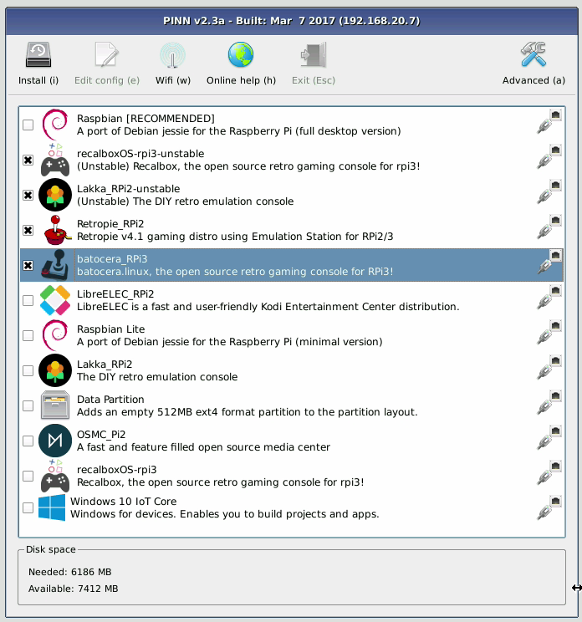
Task: Click Lakka_RPi2-unstable flower logo
Action: click(x=55, y=195)
